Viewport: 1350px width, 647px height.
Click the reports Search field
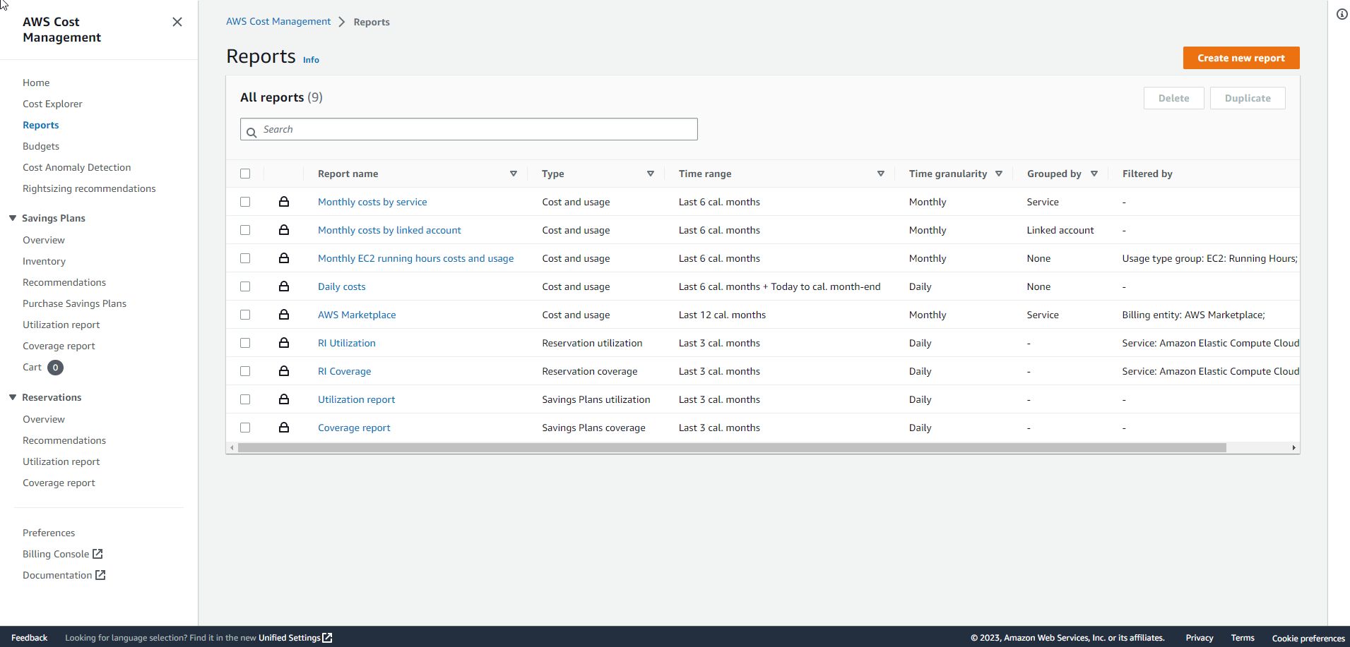[469, 129]
